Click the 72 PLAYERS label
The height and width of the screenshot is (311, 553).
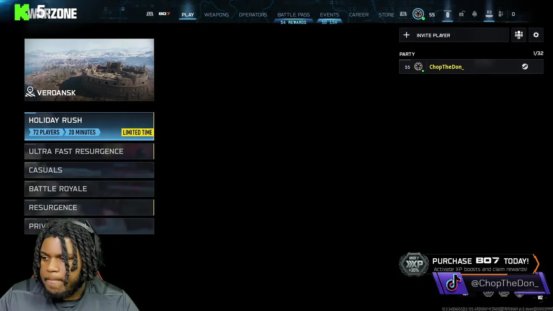[46, 132]
